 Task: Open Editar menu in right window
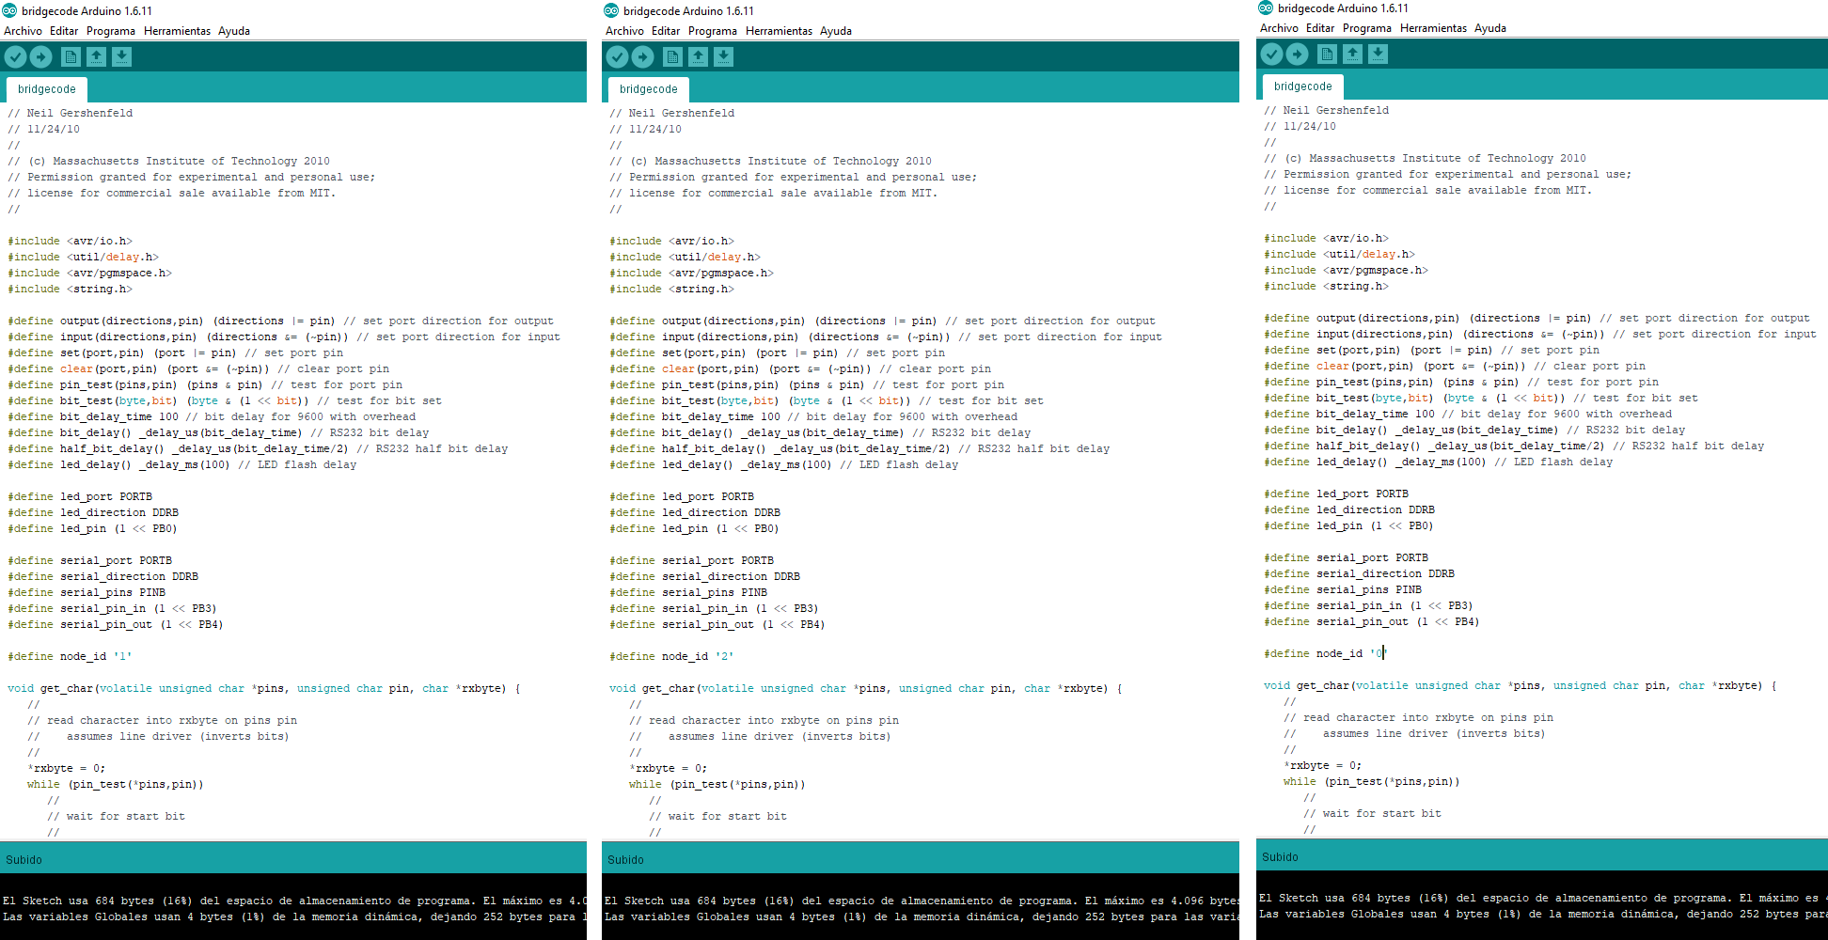tap(1320, 28)
